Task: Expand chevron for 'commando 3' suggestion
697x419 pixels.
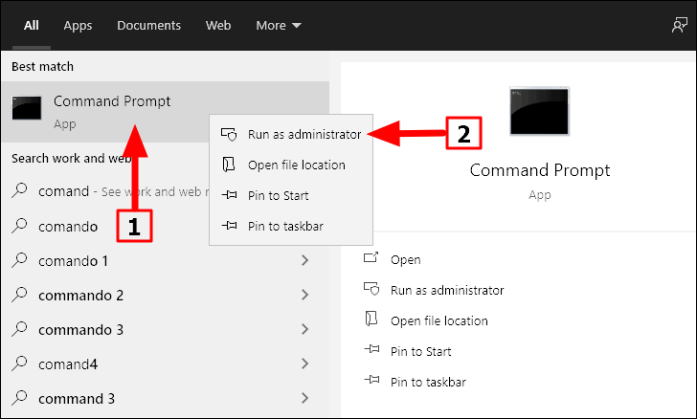Action: pyautogui.click(x=304, y=329)
